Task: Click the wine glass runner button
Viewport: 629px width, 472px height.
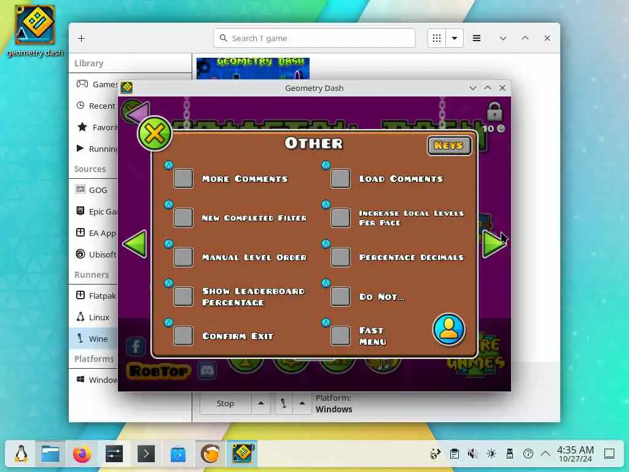Action: [x=284, y=403]
